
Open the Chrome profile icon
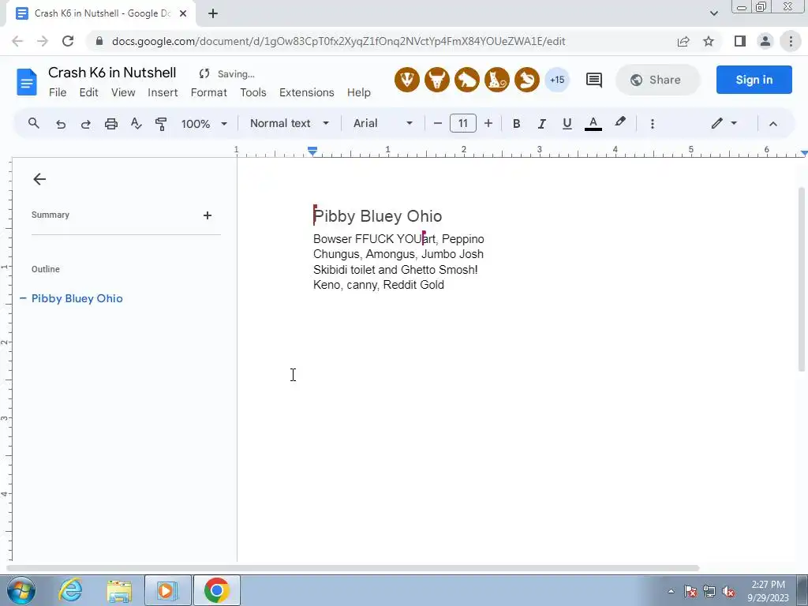pyautogui.click(x=765, y=41)
